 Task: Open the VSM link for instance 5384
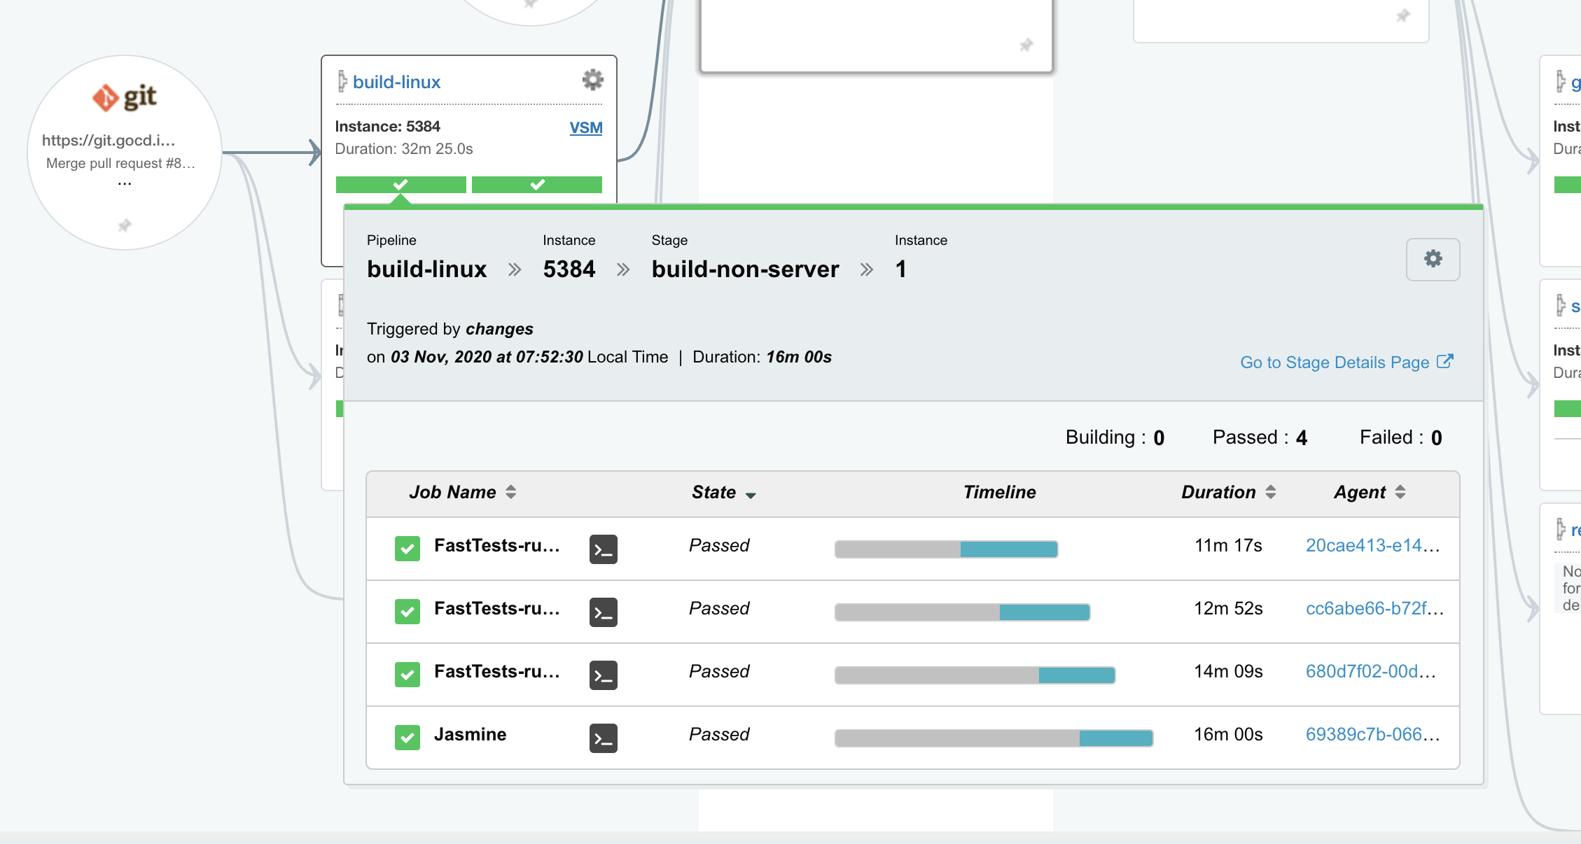click(x=586, y=128)
